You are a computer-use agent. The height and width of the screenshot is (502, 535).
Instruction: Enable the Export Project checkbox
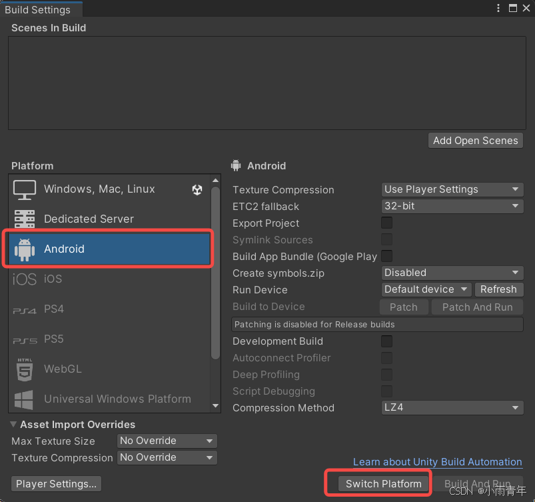pyautogui.click(x=386, y=223)
